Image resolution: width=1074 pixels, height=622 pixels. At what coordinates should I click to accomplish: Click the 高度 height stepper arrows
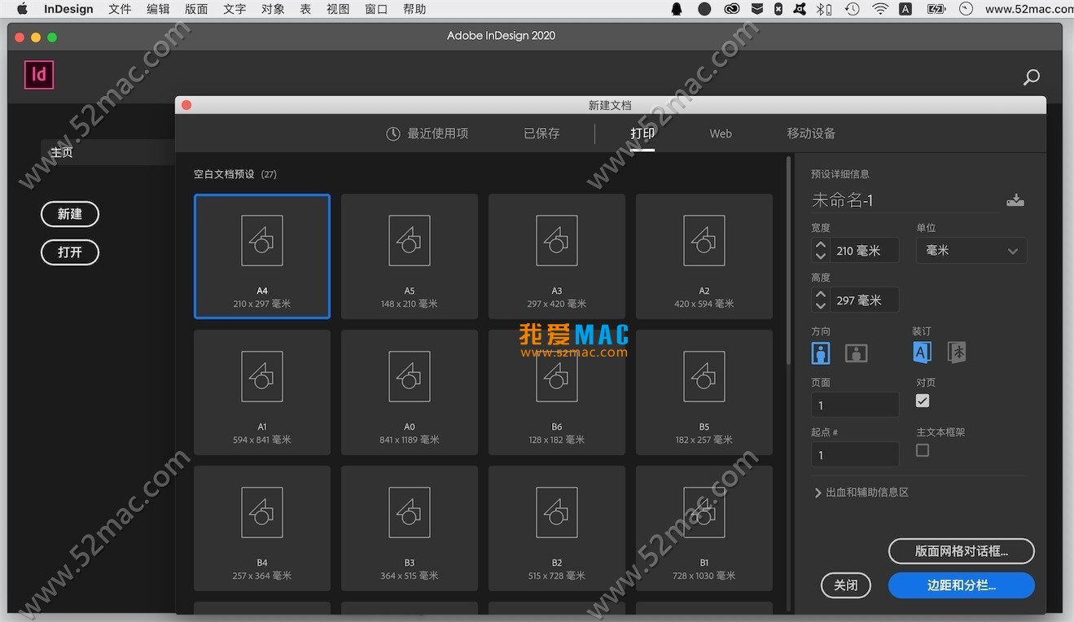point(821,300)
